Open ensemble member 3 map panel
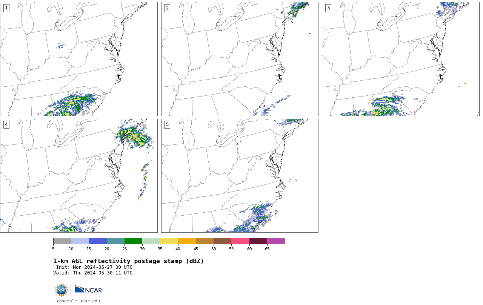Image resolution: width=483 pixels, height=305 pixels. coord(400,59)
